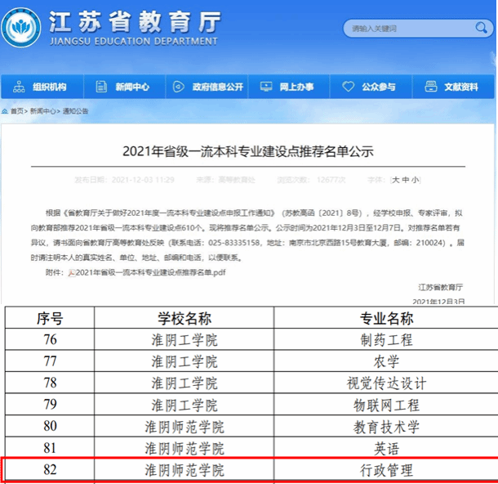This screenshot has width=498, height=484.
Task: Go to 首页 breadcrumb link
Action: 17,111
